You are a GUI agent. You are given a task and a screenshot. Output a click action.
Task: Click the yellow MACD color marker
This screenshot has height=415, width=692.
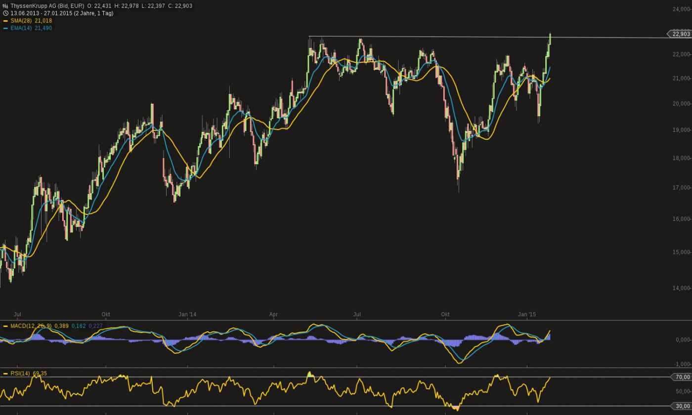[5, 326]
